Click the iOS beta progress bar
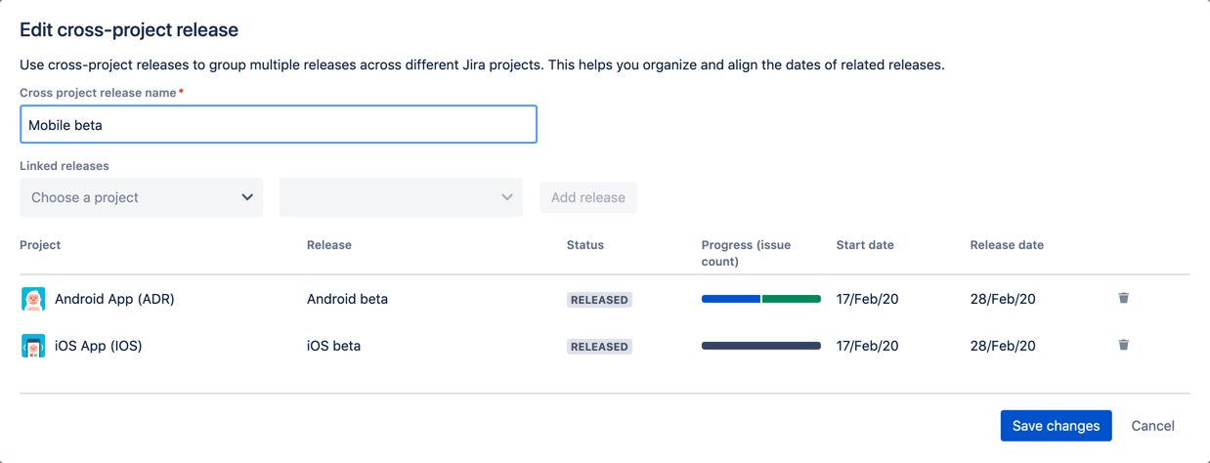This screenshot has height=463, width=1210. (x=761, y=346)
